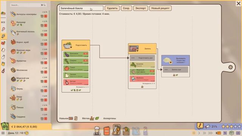Click the orange card icon next to fast-forward controls
Screen dimensions: 242x136
click(x=218, y=133)
